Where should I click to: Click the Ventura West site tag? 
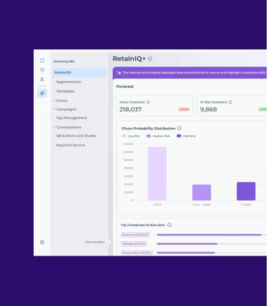[136, 253]
